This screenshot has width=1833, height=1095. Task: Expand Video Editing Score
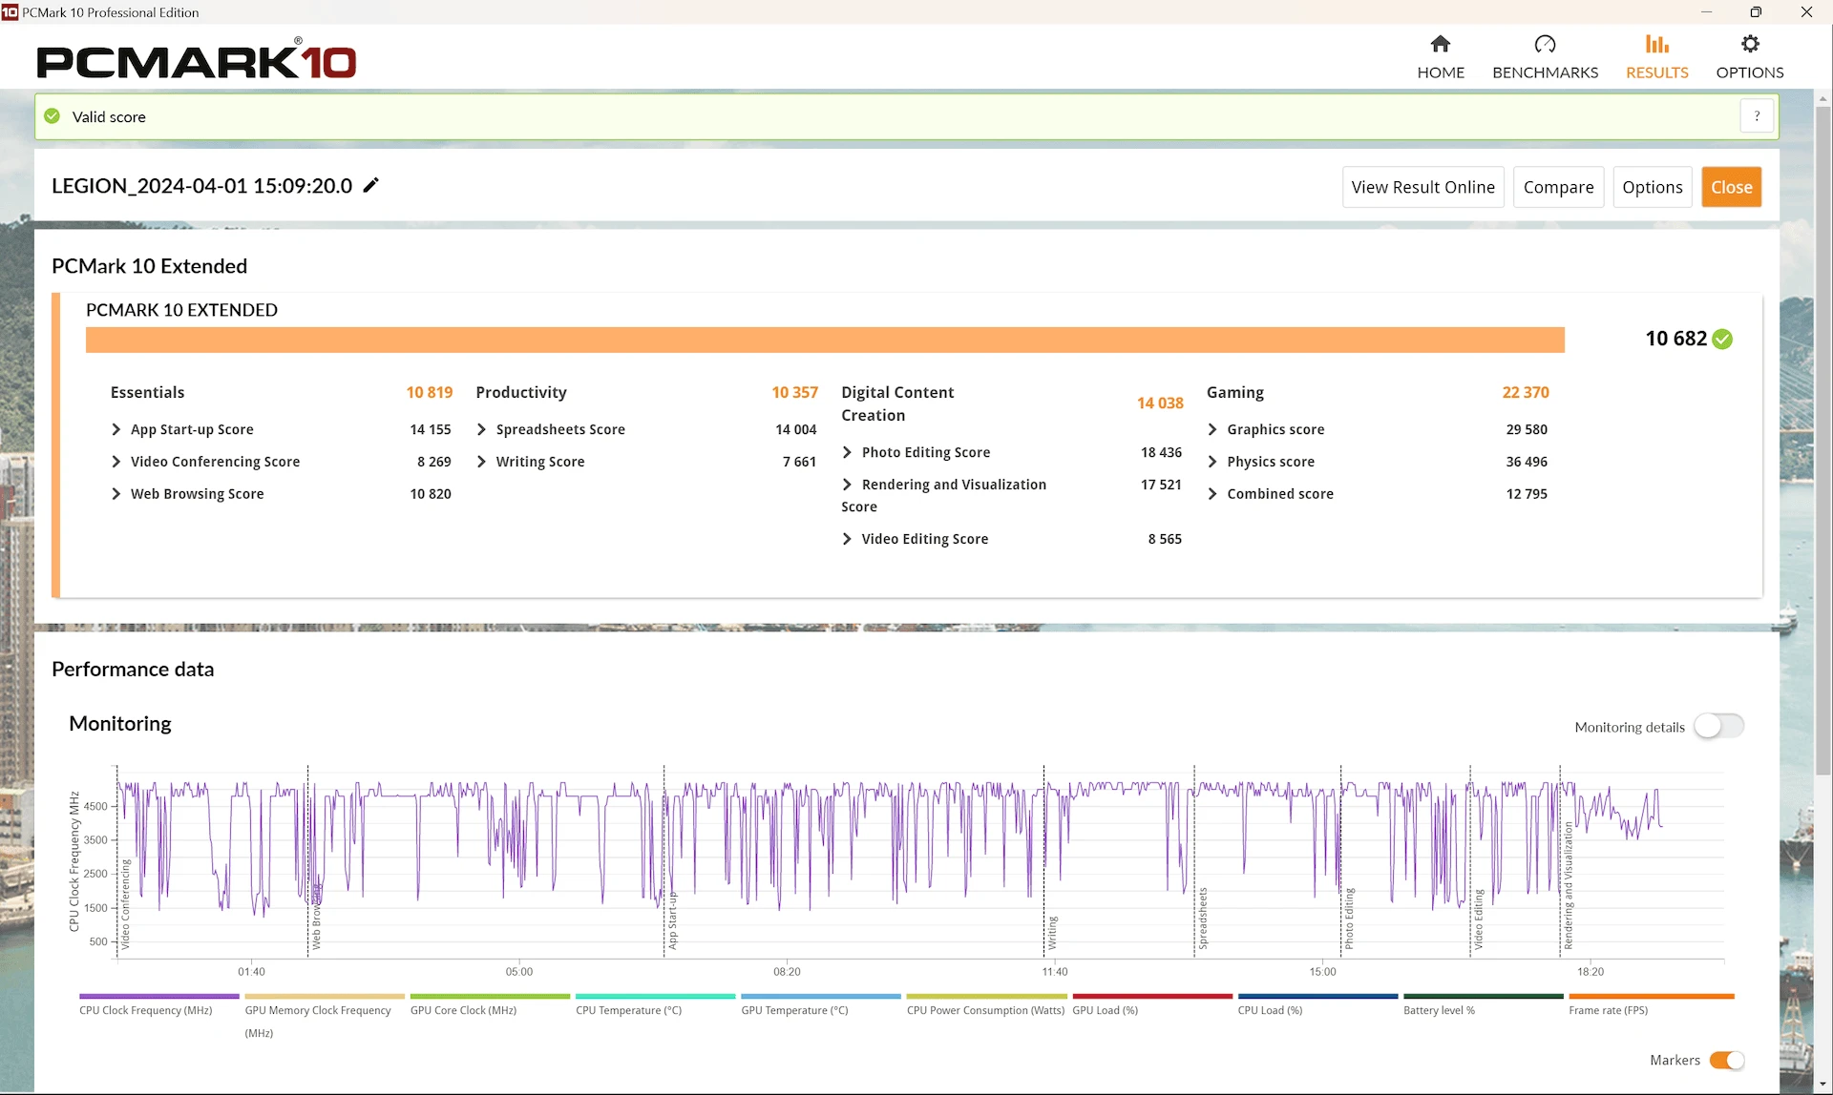pyautogui.click(x=847, y=539)
